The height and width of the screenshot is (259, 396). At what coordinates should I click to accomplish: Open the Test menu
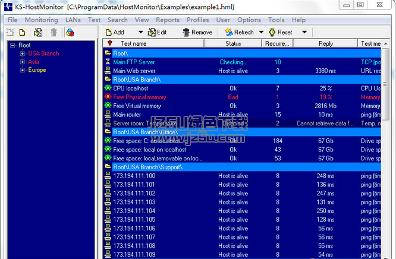94,20
